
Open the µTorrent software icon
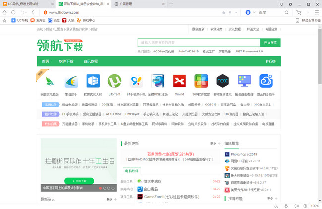pos(114,81)
